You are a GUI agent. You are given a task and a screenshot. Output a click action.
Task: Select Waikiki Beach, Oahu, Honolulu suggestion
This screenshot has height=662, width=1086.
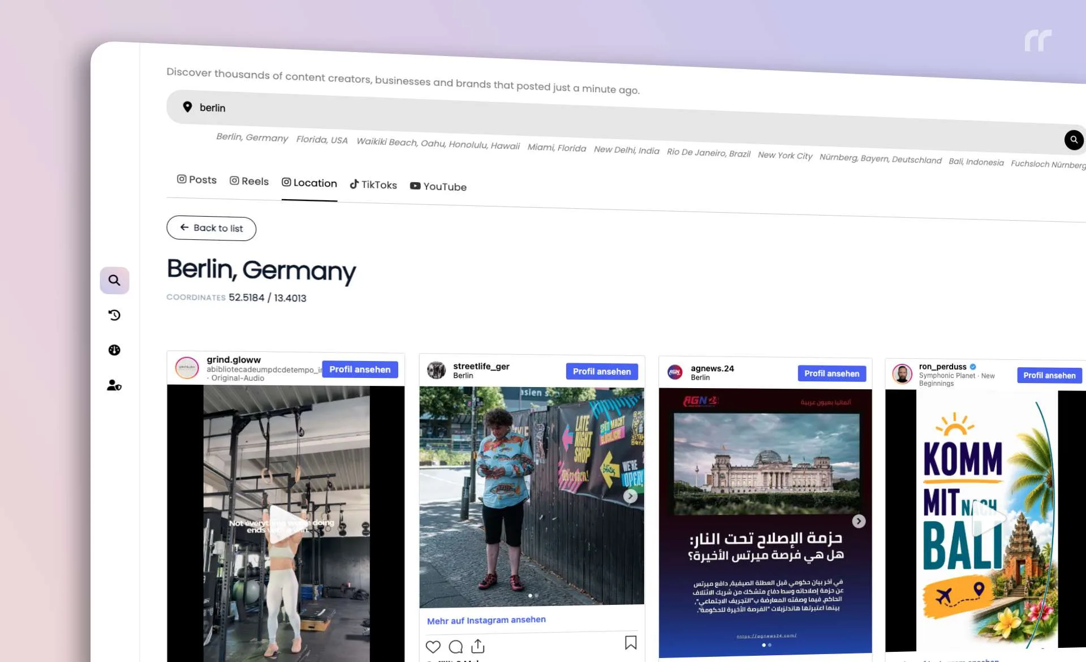coord(438,144)
